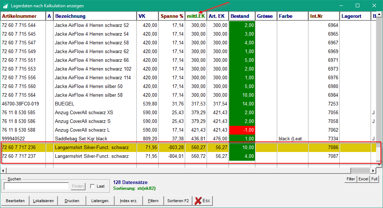Click the red X Esc button

coord(203,201)
